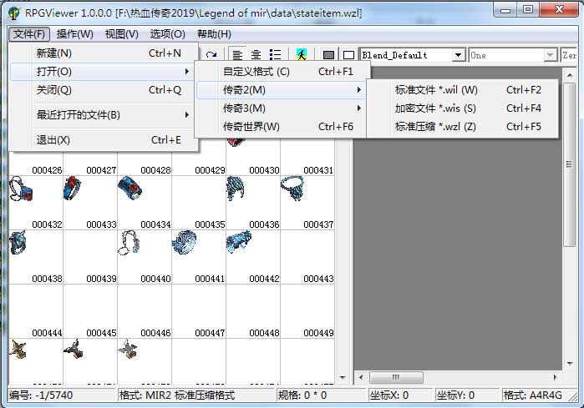Expand the 打开(O) submenu
584x408 pixels.
[103, 72]
